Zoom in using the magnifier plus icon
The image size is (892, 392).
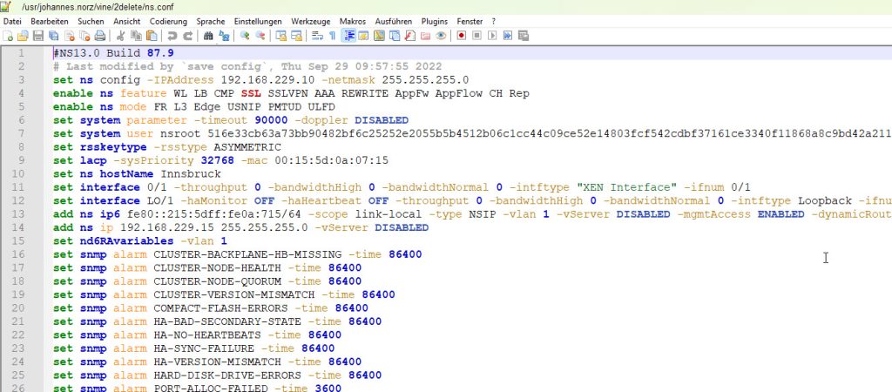click(245, 36)
